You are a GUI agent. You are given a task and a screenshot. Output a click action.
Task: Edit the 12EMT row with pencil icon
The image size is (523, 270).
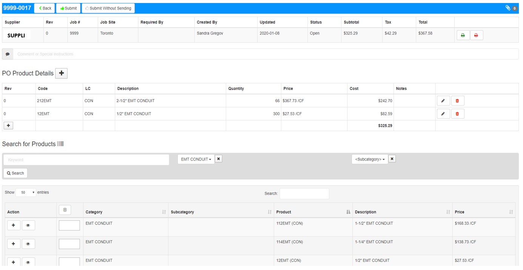click(x=443, y=114)
